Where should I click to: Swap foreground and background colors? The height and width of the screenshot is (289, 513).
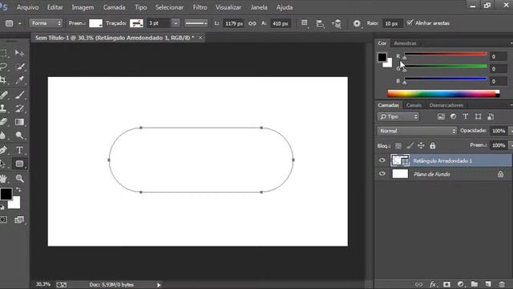point(18,189)
